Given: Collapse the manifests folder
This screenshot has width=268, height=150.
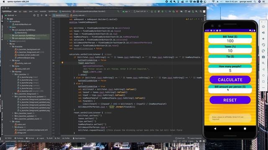Looking at the screenshot, I should pyautogui.click(x=8, y=22).
